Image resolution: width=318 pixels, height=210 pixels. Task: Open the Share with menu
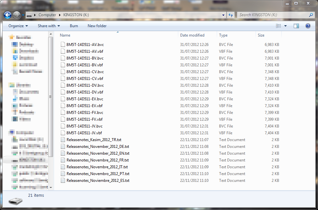pyautogui.click(x=49, y=26)
